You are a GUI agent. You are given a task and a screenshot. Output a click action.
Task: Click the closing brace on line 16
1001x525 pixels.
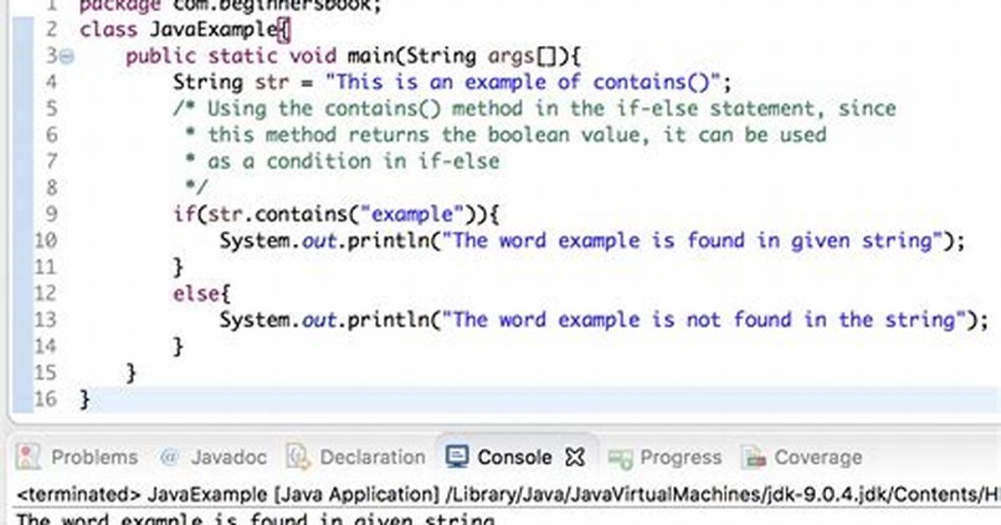click(85, 400)
